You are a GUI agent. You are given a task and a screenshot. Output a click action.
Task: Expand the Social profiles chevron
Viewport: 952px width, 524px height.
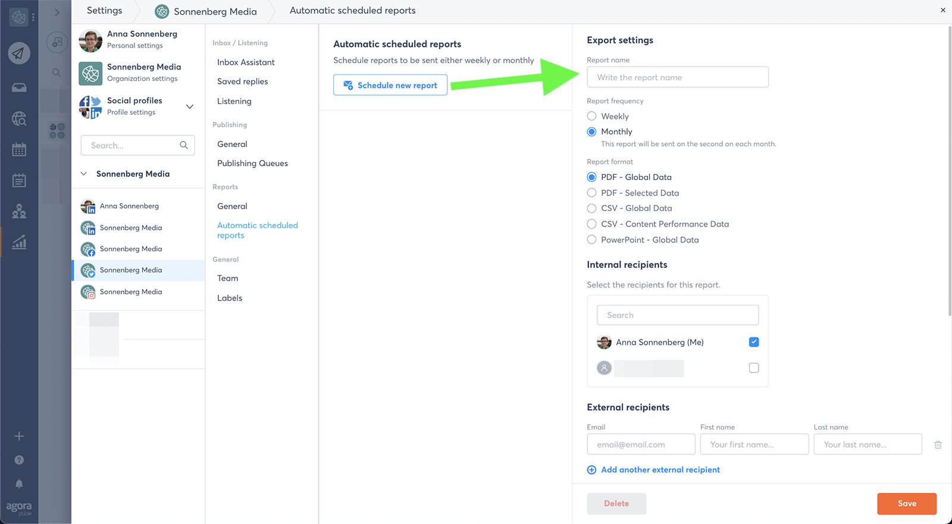click(190, 106)
